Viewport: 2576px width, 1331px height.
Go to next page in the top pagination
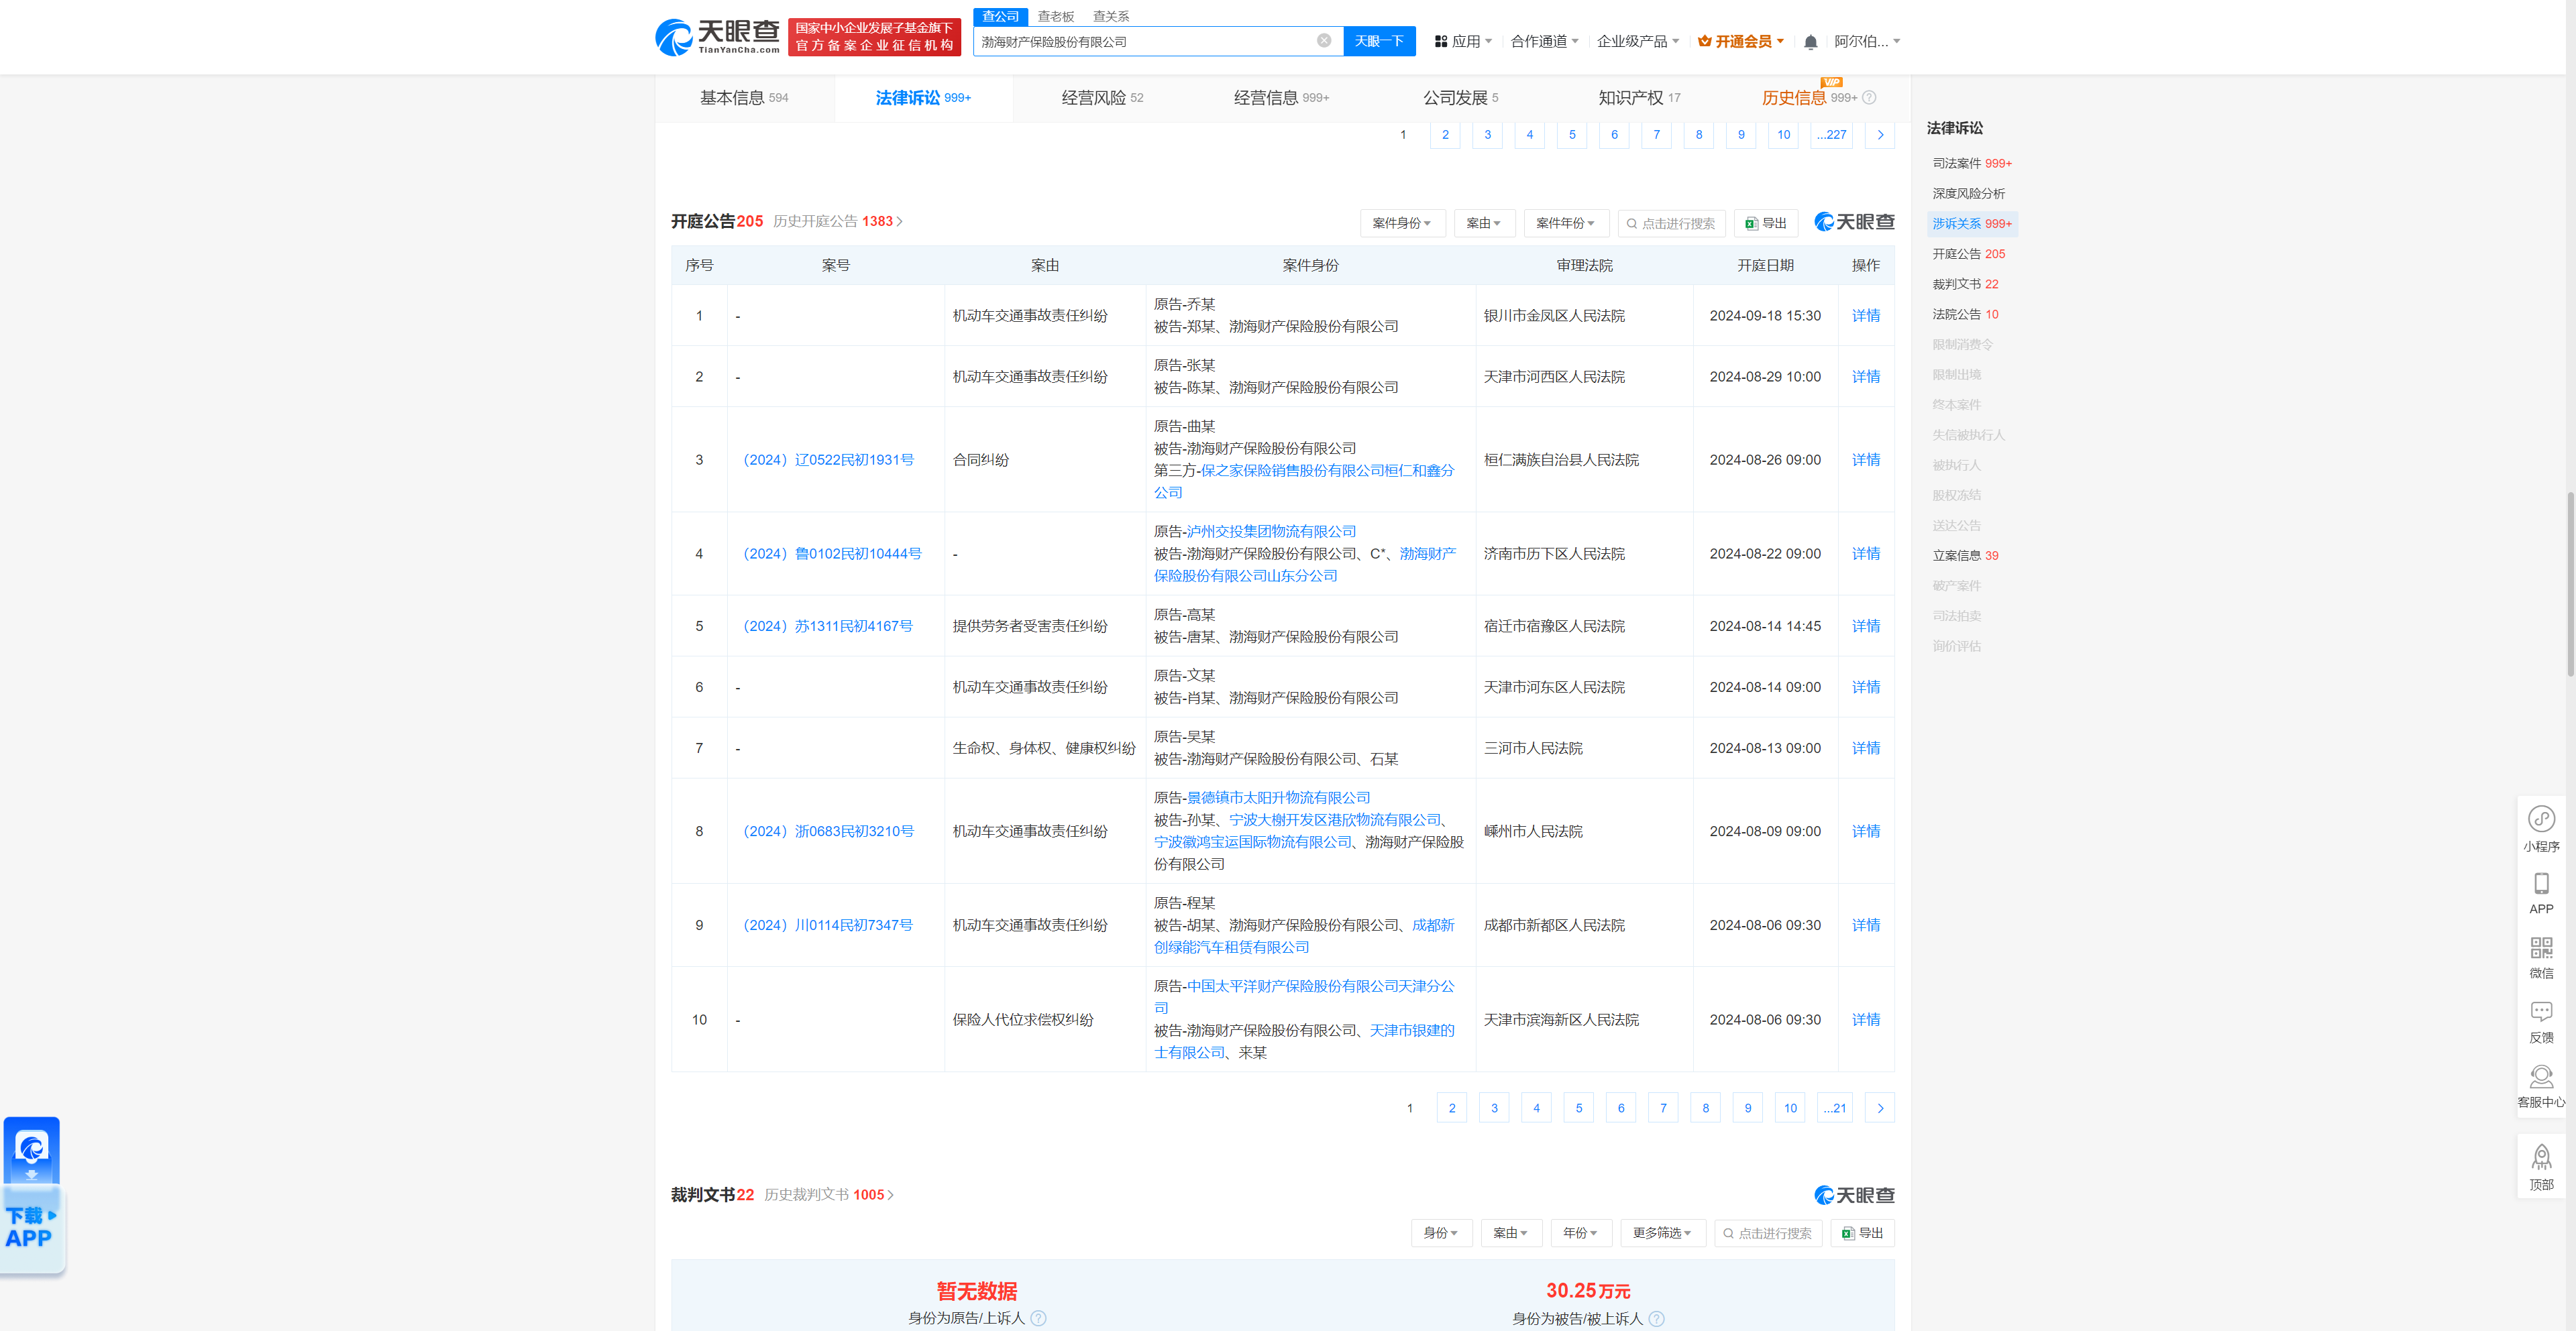[x=1880, y=135]
